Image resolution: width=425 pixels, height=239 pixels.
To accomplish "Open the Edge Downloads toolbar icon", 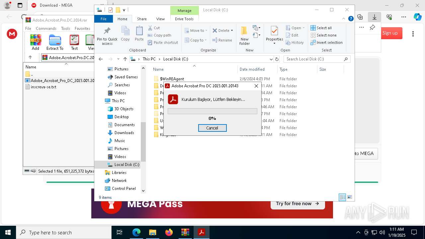I will tap(375, 17).
